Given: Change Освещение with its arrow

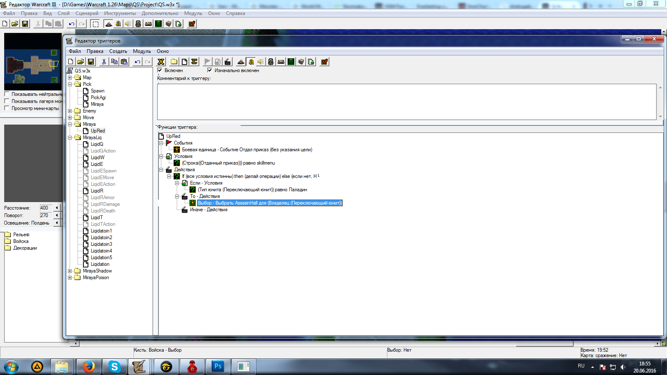Looking at the screenshot, I should point(57,222).
